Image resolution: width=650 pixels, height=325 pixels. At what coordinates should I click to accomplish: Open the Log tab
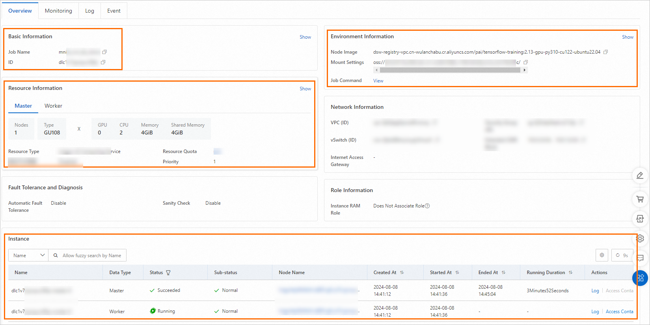(x=89, y=11)
